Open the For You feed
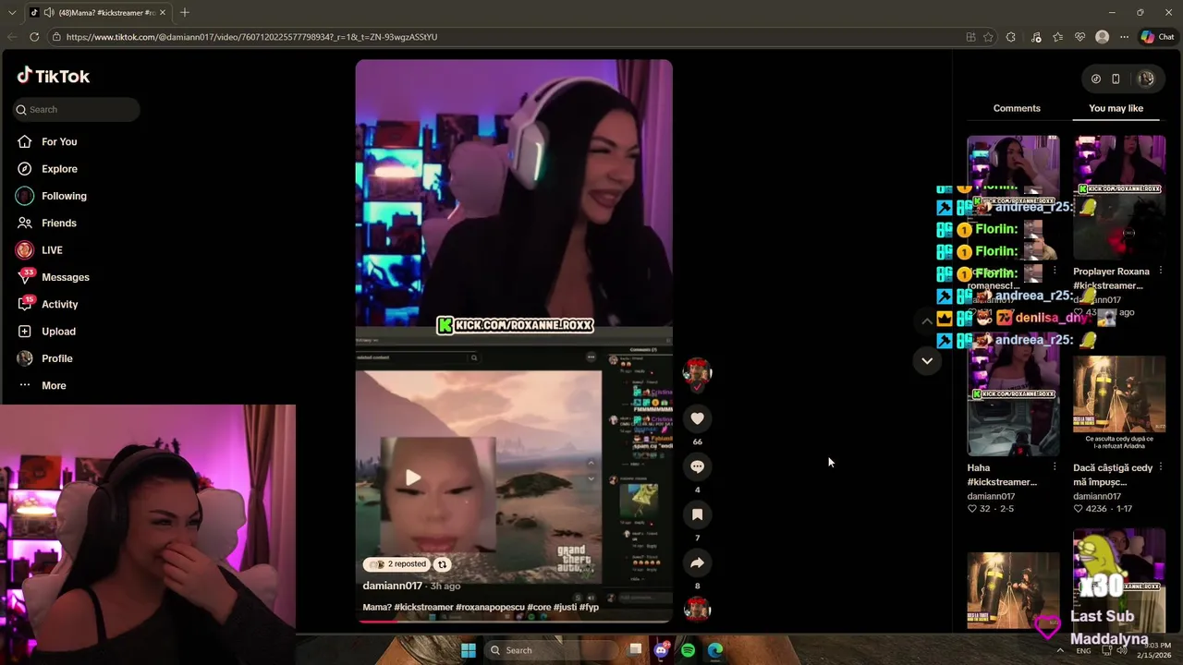The height and width of the screenshot is (665, 1183). [x=59, y=141]
